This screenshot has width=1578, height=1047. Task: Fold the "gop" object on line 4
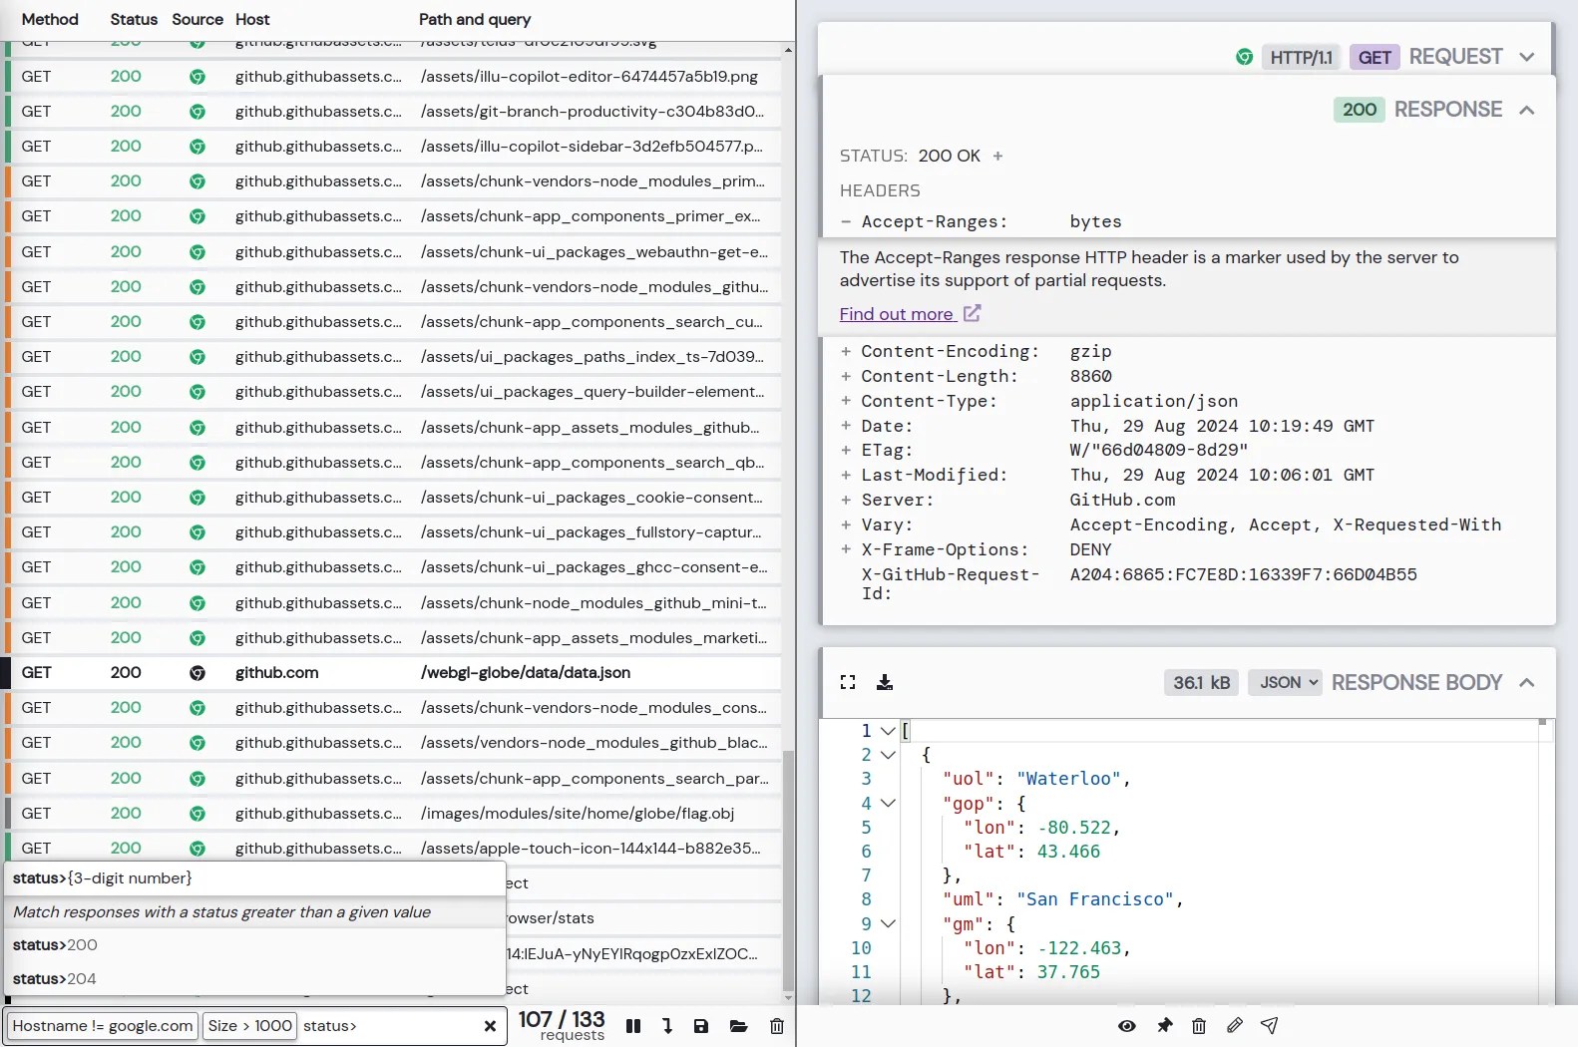[x=888, y=803]
